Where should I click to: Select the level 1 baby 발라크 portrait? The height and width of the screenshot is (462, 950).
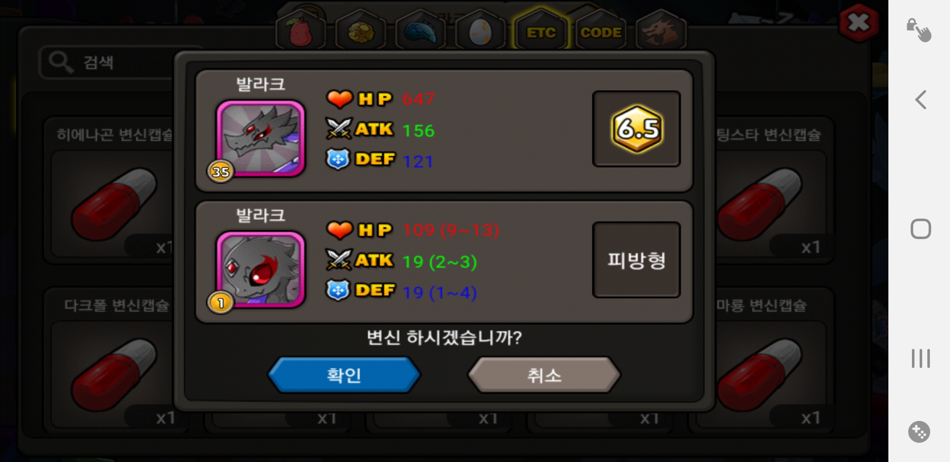point(261,269)
